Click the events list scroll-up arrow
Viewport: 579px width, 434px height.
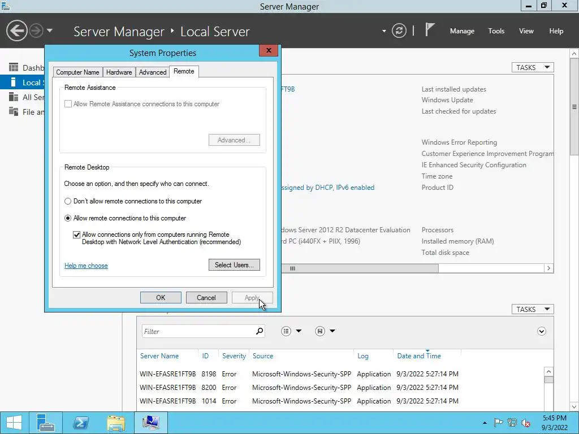pyautogui.click(x=548, y=372)
